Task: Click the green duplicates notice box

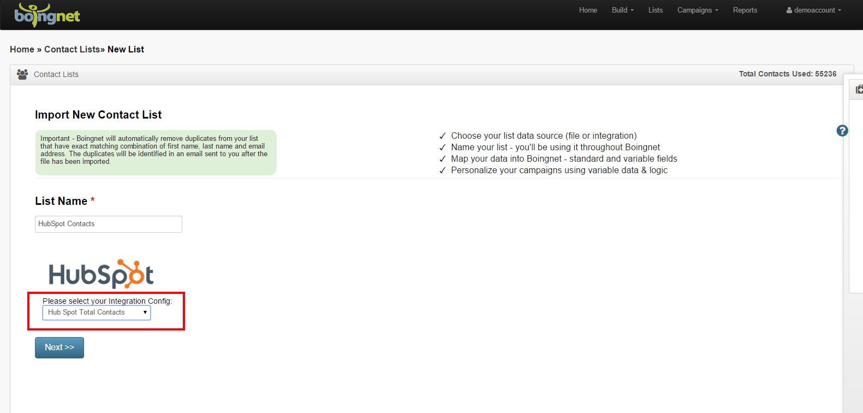Action: [156, 152]
